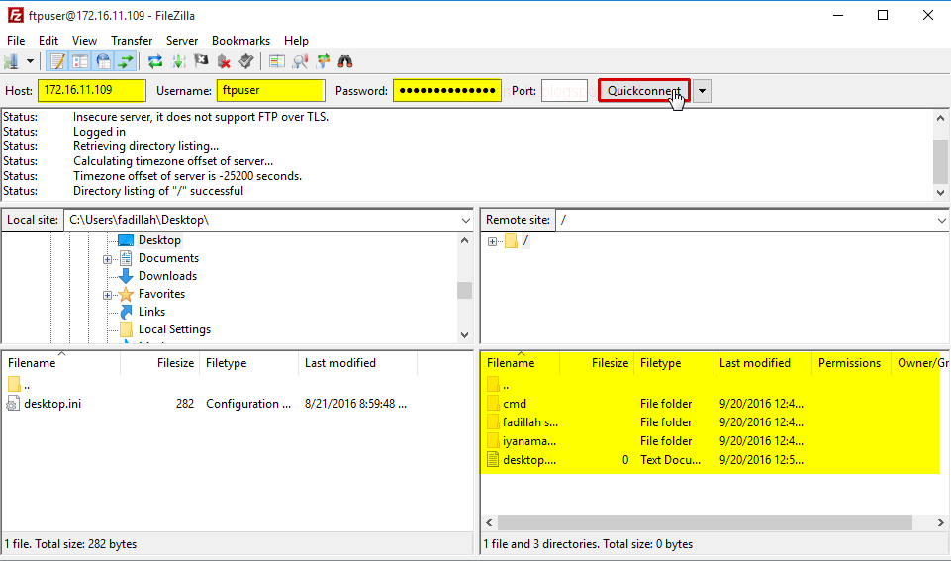Open the Help menu
The image size is (951, 561).
click(296, 40)
